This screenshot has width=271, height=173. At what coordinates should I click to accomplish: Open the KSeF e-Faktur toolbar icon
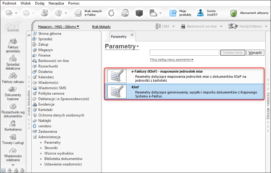[78, 13]
